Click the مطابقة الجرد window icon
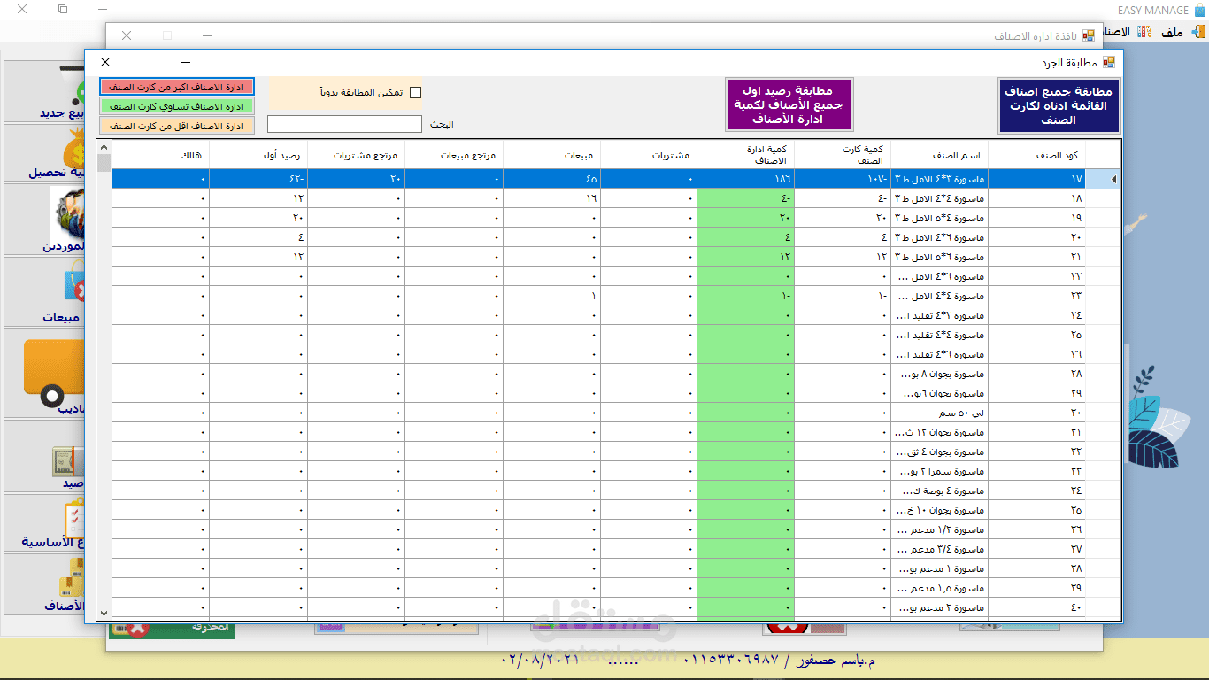This screenshot has width=1209, height=680. pyautogui.click(x=1109, y=62)
